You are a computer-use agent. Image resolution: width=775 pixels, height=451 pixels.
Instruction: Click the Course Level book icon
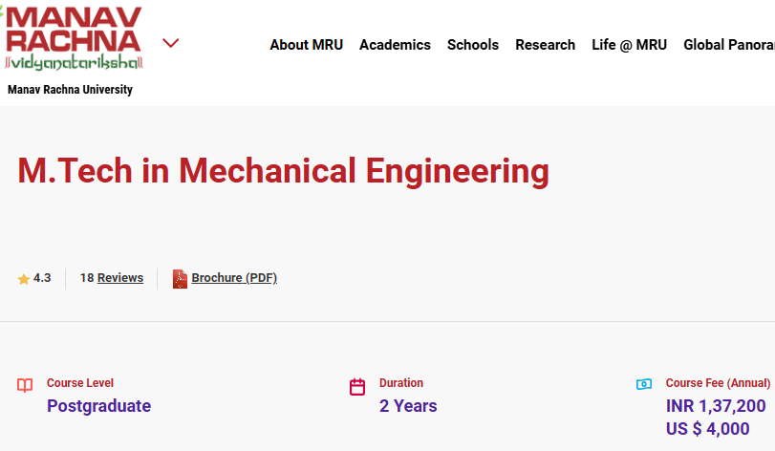click(25, 385)
